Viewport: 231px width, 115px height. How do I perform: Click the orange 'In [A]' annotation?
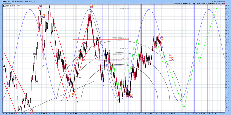coord(172,58)
